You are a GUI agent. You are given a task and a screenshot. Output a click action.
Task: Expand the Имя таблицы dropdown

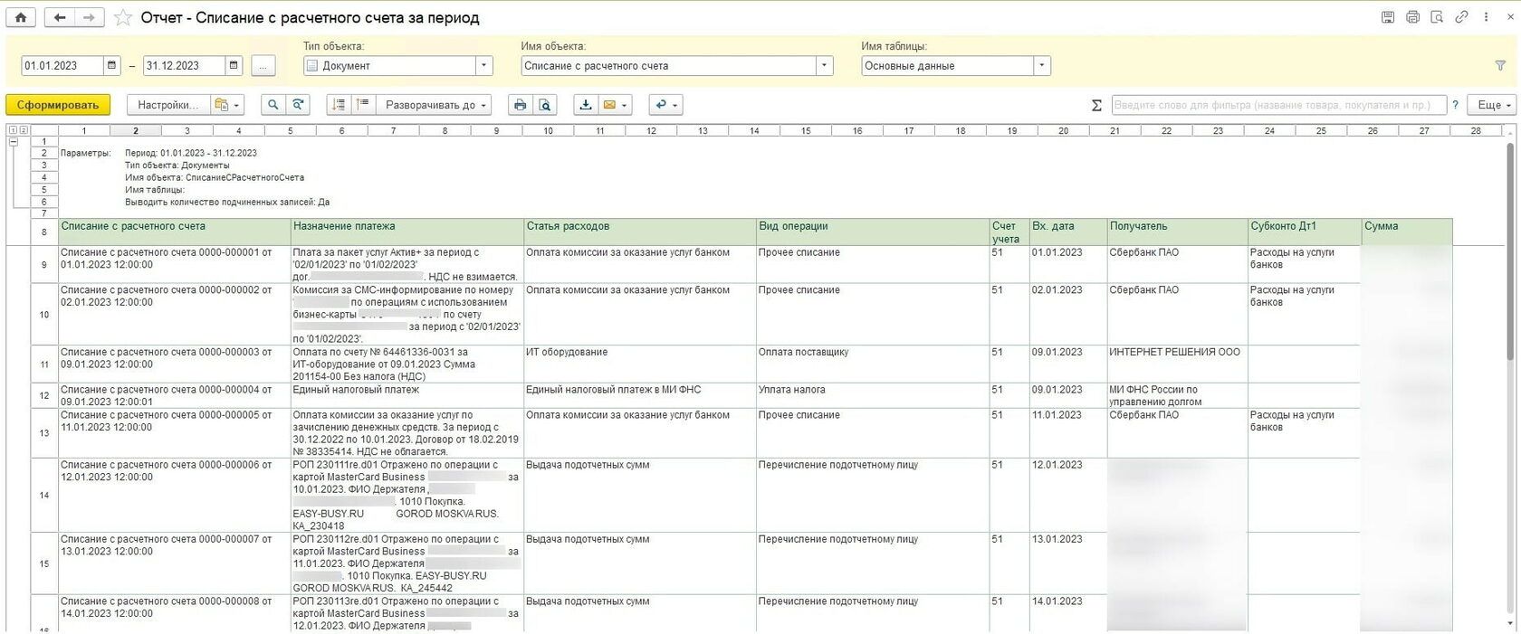coord(1042,65)
